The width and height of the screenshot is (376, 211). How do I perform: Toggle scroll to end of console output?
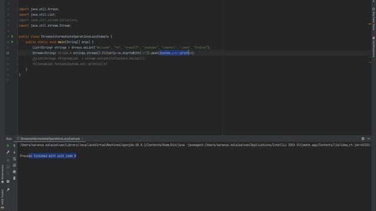tap(14, 165)
